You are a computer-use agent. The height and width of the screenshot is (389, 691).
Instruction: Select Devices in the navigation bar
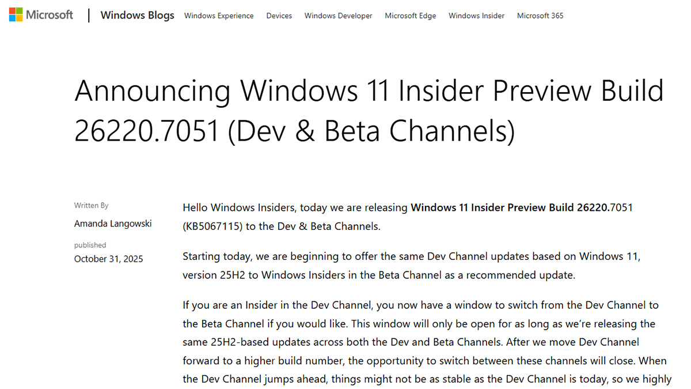pos(279,16)
